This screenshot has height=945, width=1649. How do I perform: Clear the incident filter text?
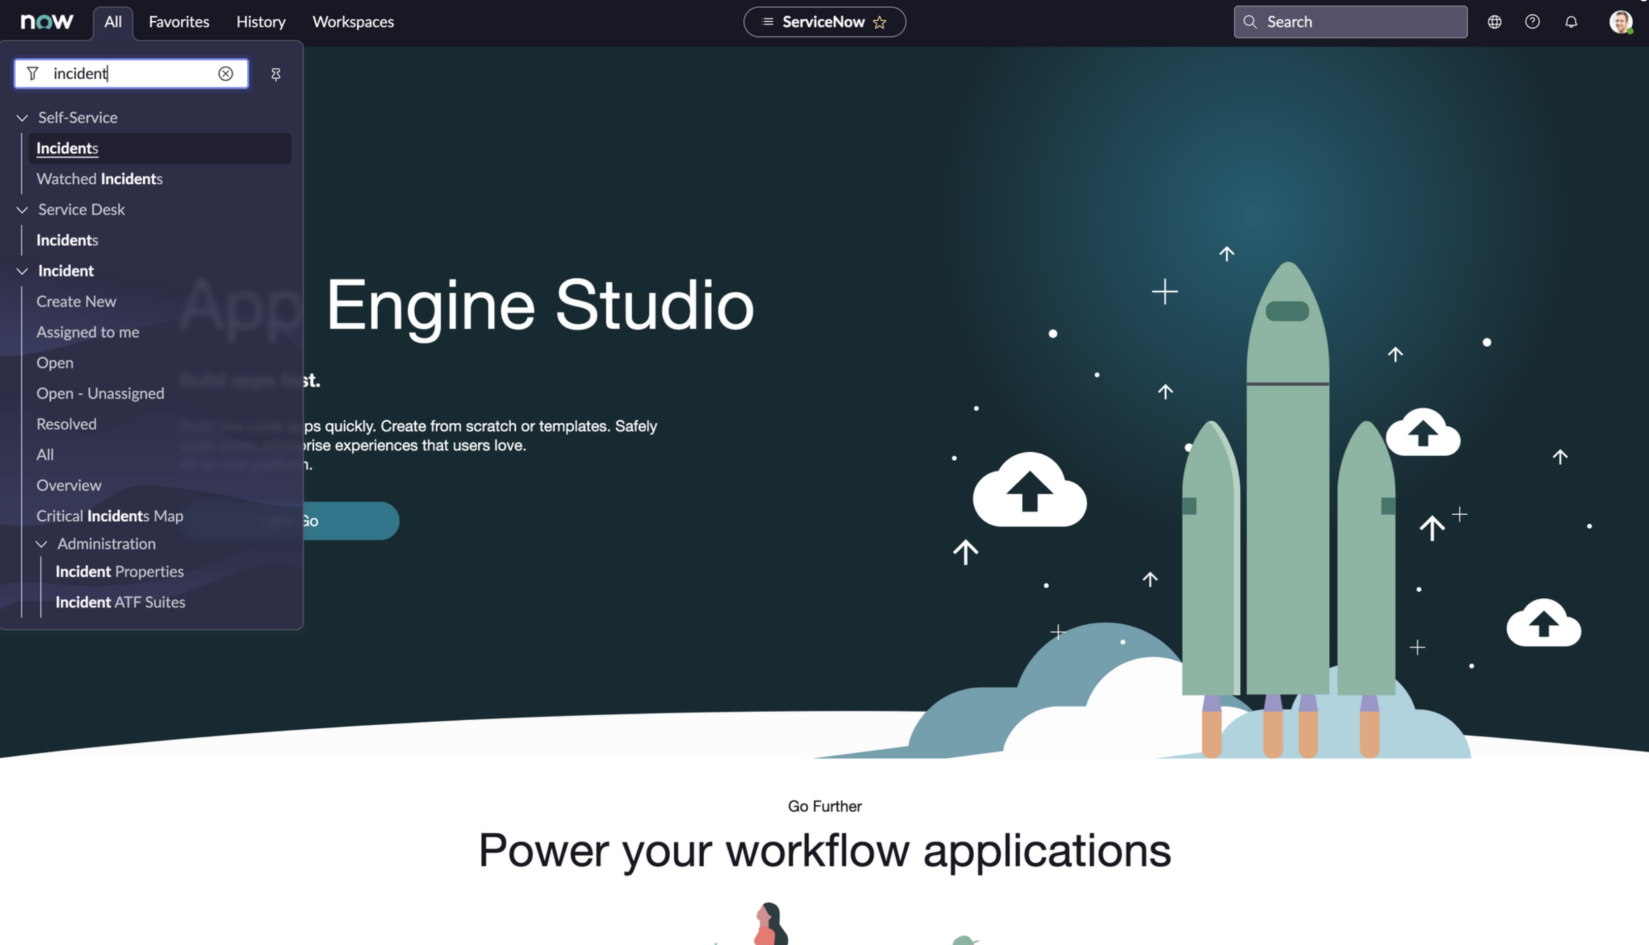coord(225,74)
